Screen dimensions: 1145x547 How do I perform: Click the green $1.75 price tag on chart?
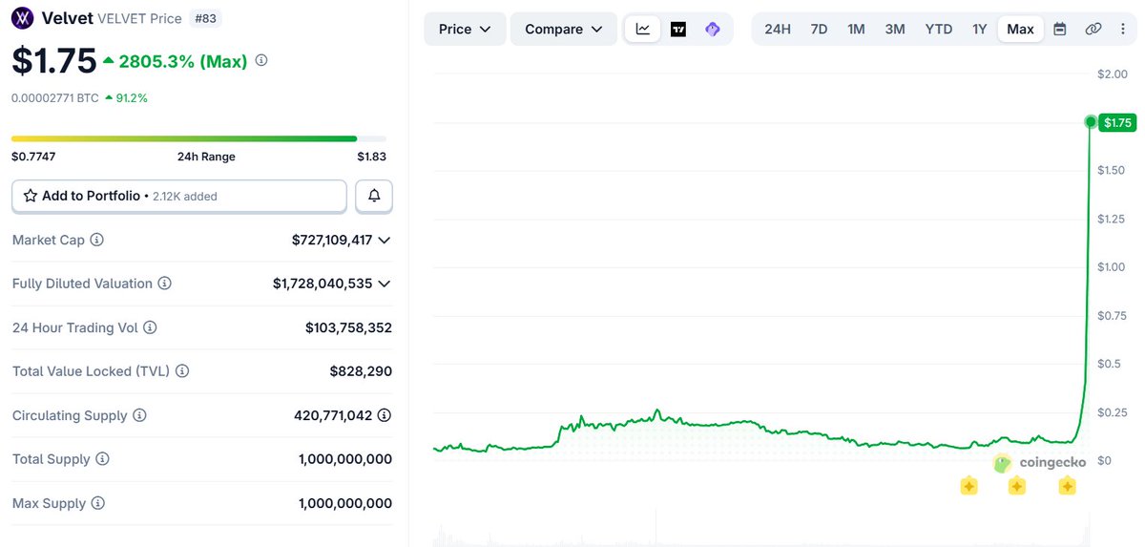(1117, 122)
